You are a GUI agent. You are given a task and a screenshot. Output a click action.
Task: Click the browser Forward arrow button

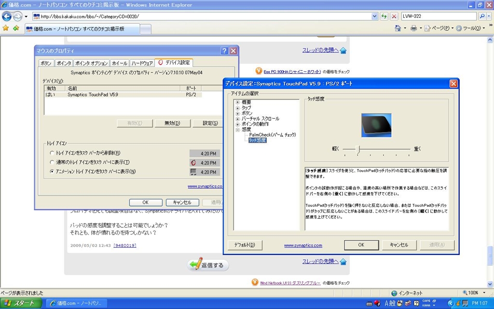coord(17,16)
